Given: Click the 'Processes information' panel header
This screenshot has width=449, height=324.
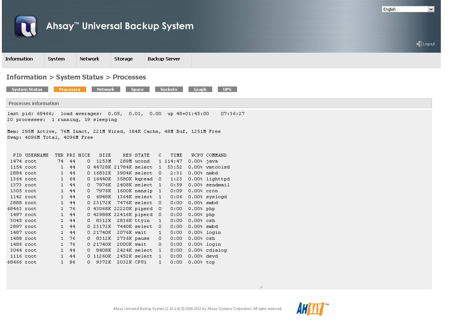Looking at the screenshot, I should [x=219, y=103].
